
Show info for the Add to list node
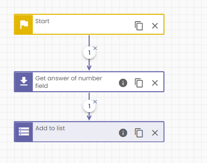click(x=123, y=133)
